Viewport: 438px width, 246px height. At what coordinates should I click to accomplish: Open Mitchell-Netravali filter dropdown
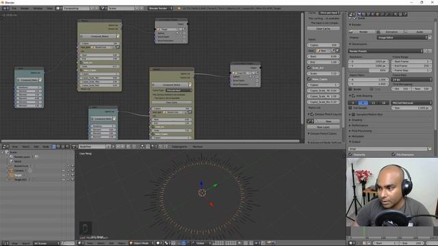pyautogui.click(x=412, y=103)
